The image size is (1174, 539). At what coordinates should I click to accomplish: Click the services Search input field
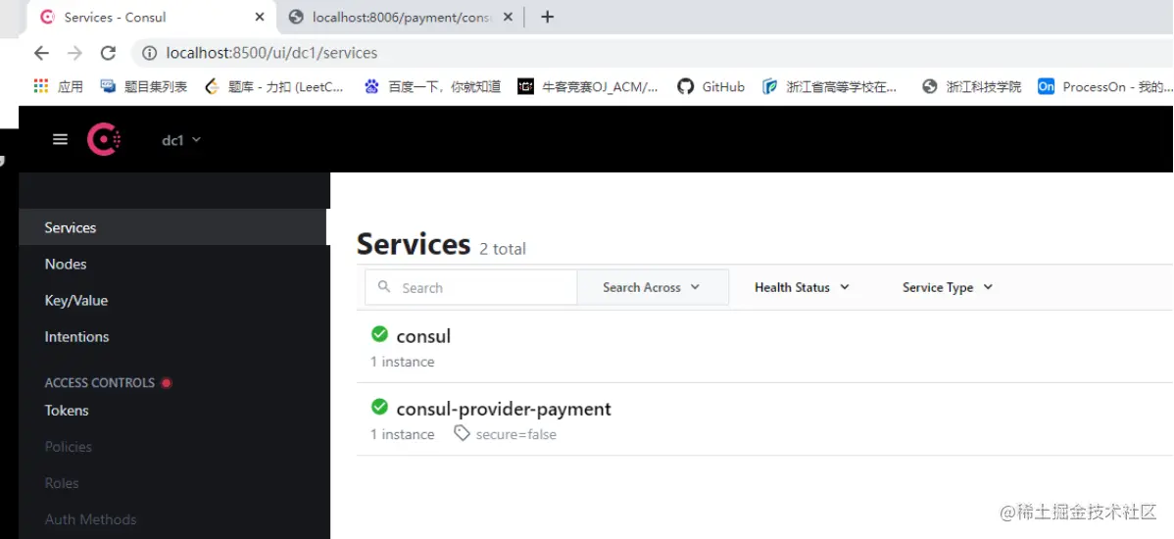[x=471, y=287]
